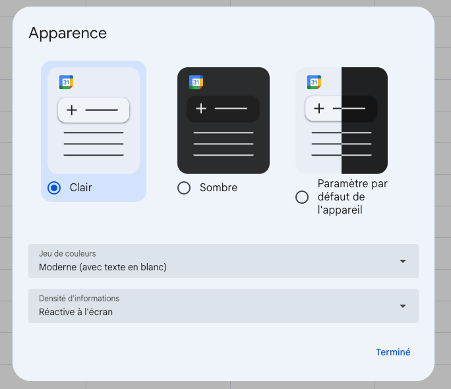This screenshot has height=389, width=451.
Task: Open the Jeu de couleurs dropdown arrow
Action: click(403, 261)
